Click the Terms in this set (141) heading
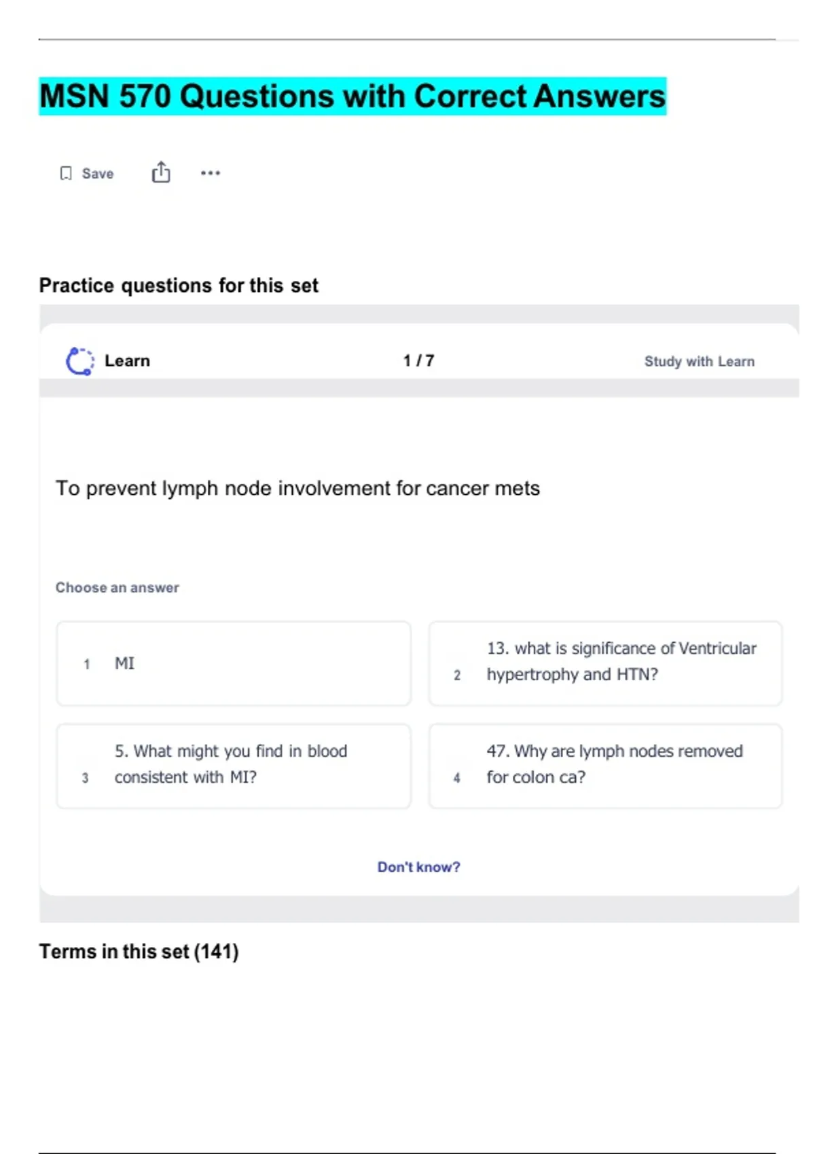 [x=139, y=952]
